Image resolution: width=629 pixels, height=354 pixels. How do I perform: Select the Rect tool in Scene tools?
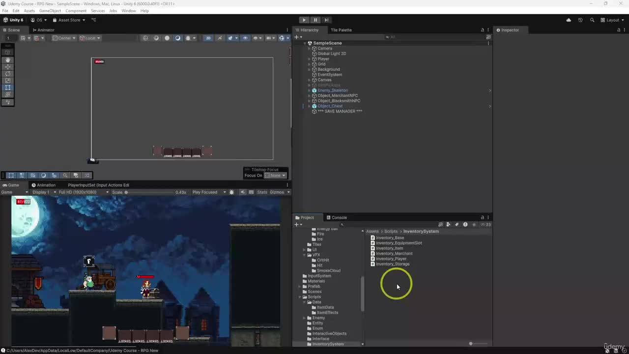click(8, 88)
